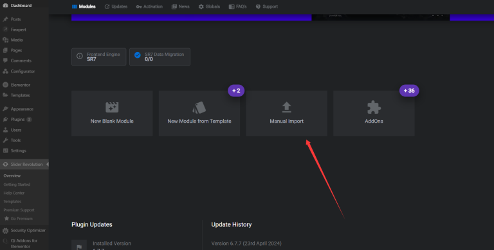Click the Posts pushpin icon
The width and height of the screenshot is (494, 250).
coord(5,19)
